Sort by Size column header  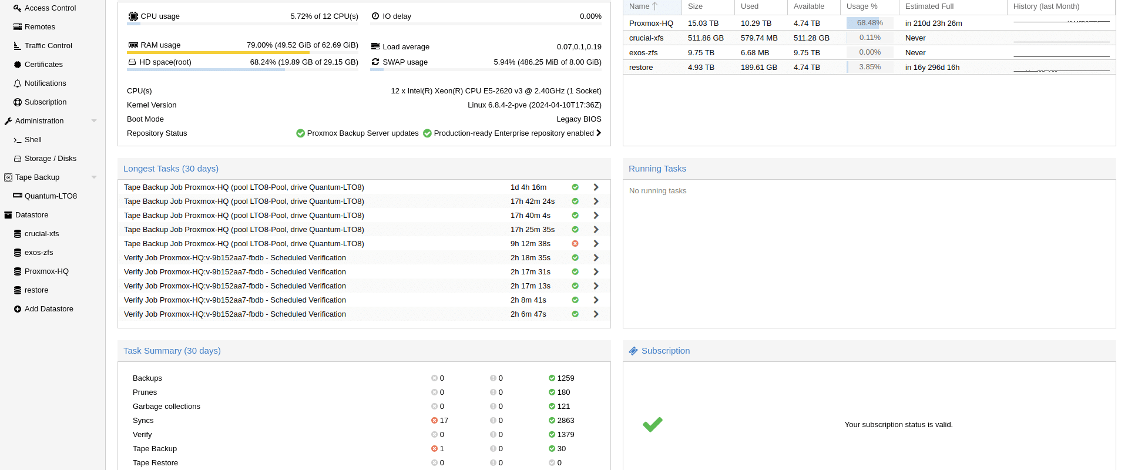pos(708,6)
